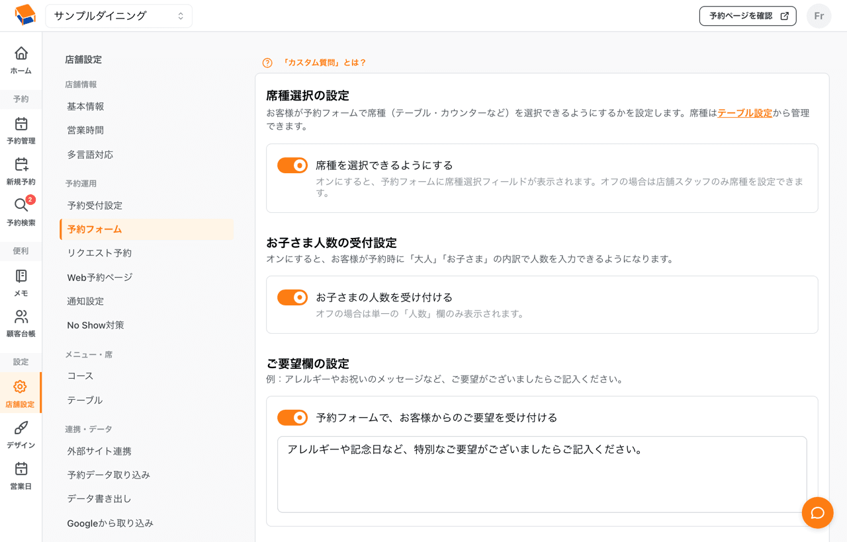Open the Fr user avatar

pos(819,16)
